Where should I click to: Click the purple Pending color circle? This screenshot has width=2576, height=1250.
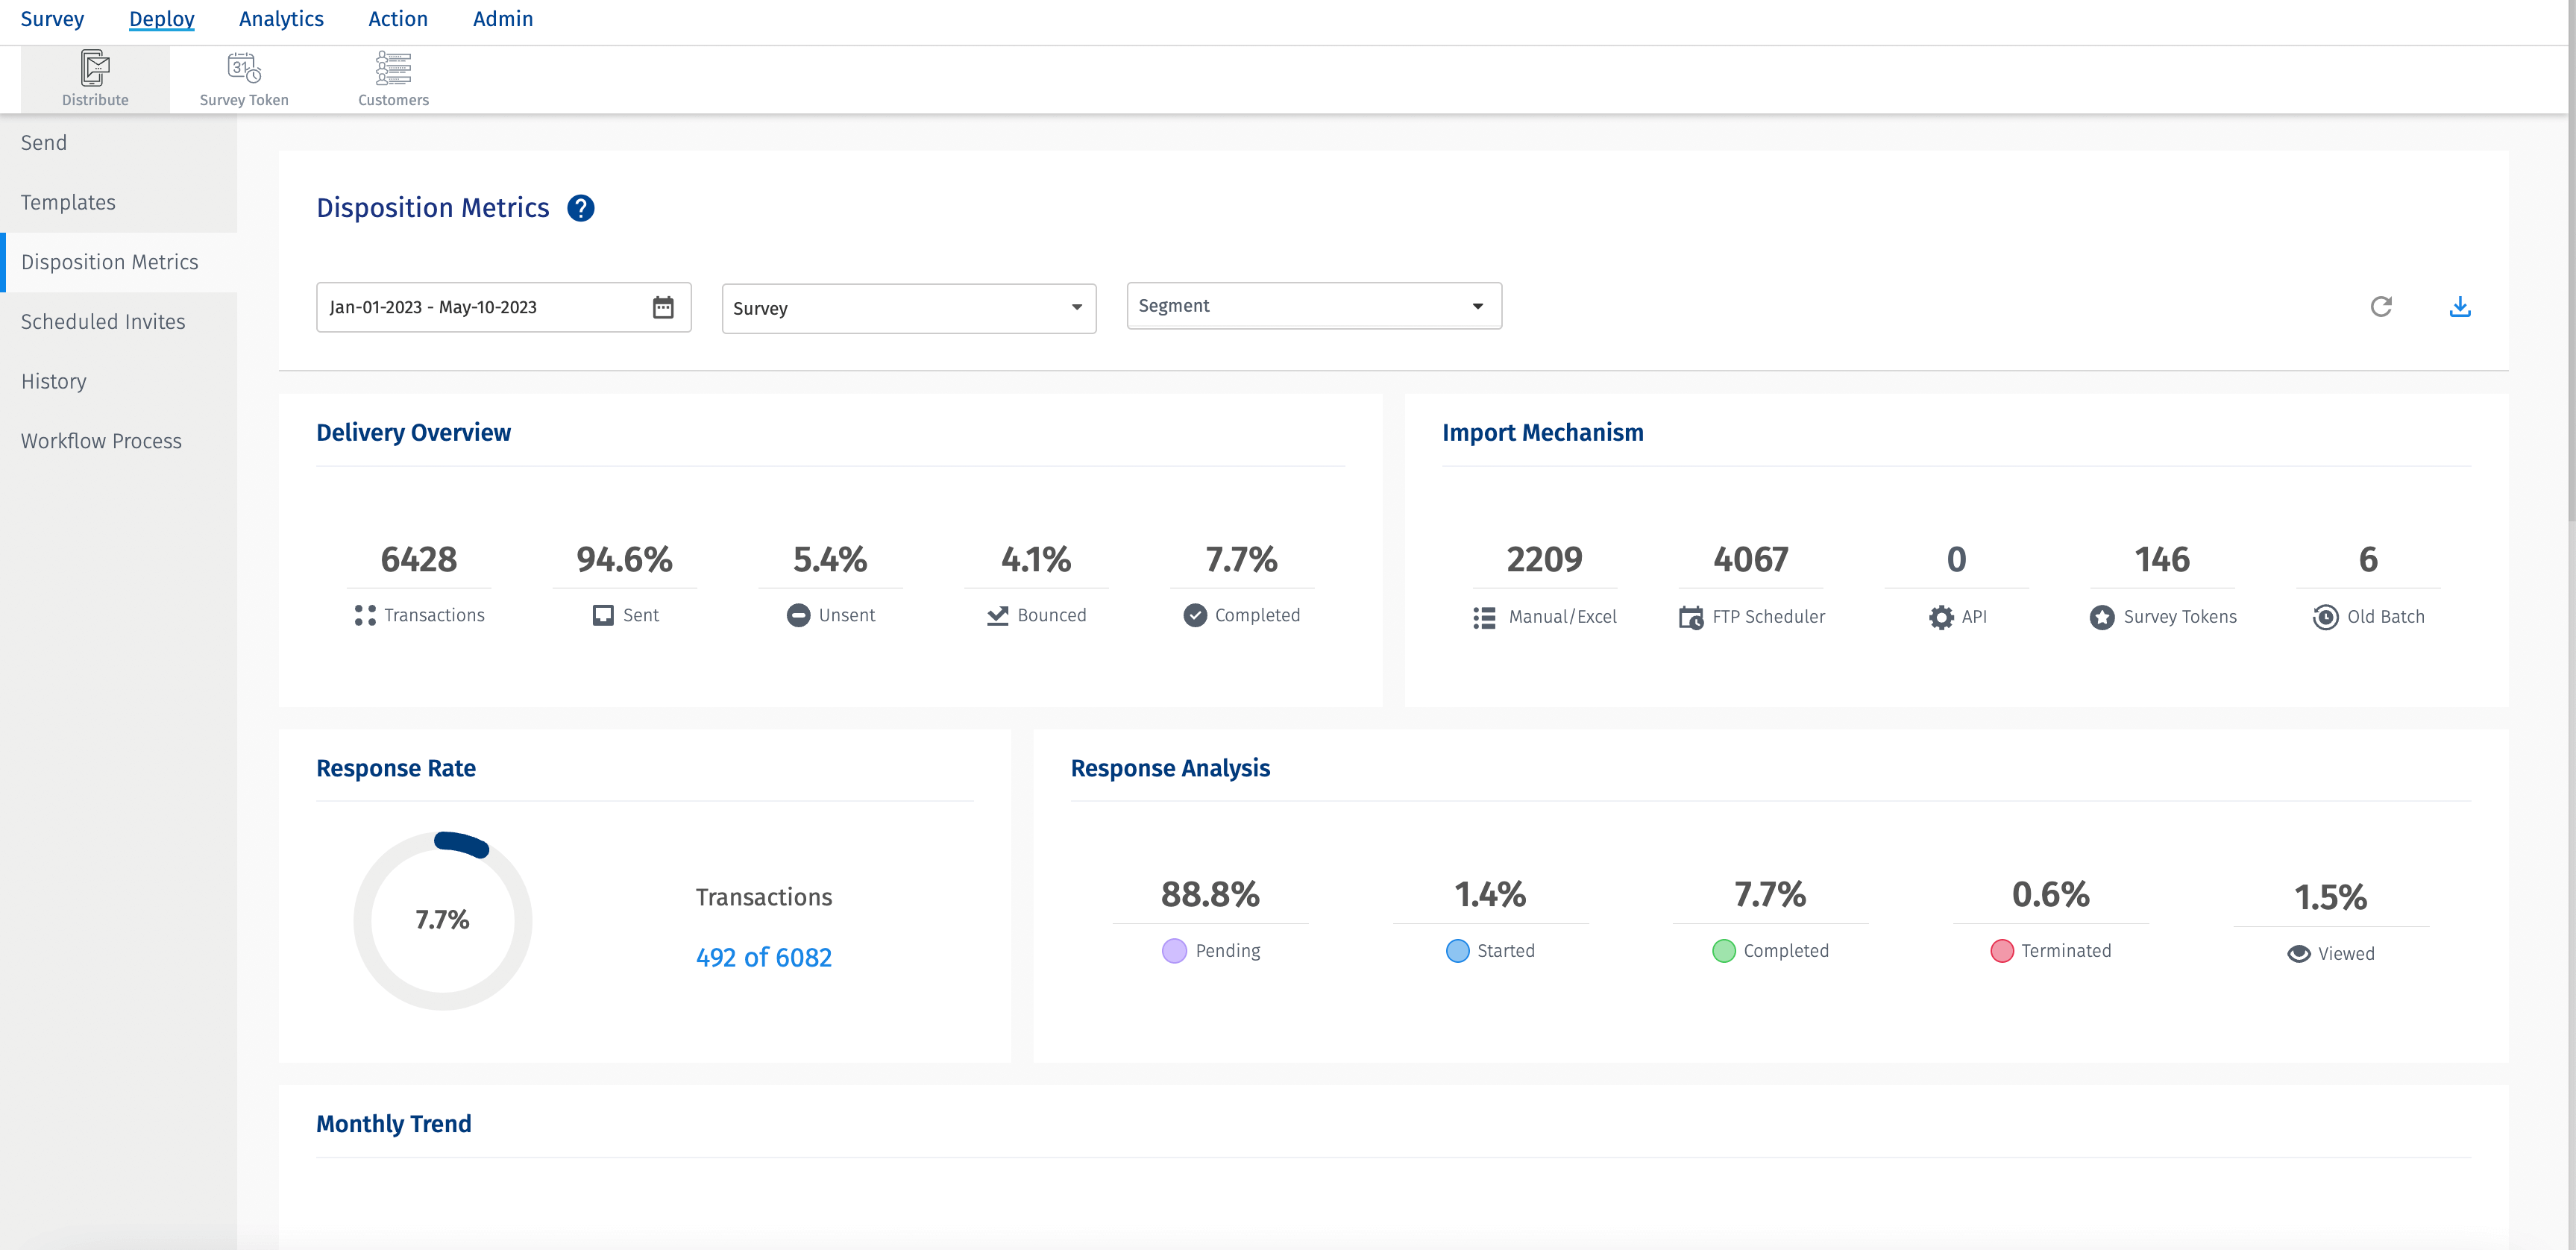[1174, 951]
